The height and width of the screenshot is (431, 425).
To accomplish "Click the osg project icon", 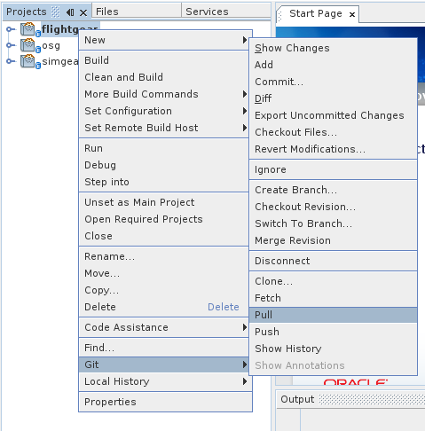I will coord(28,45).
